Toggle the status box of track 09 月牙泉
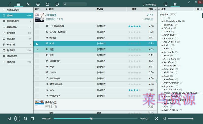The width and height of the screenshot is (203, 124). 37,72
